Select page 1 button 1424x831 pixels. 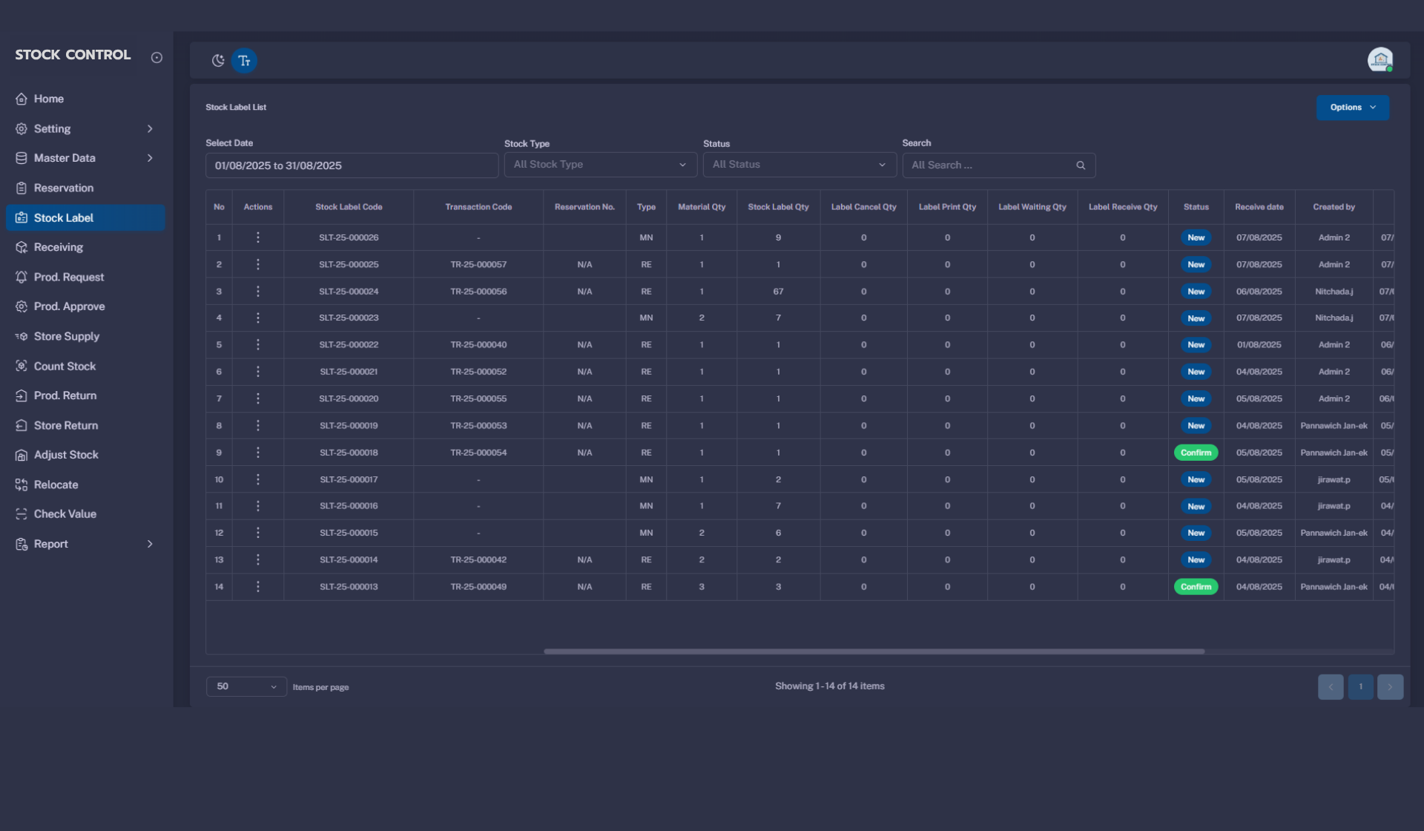(1360, 686)
